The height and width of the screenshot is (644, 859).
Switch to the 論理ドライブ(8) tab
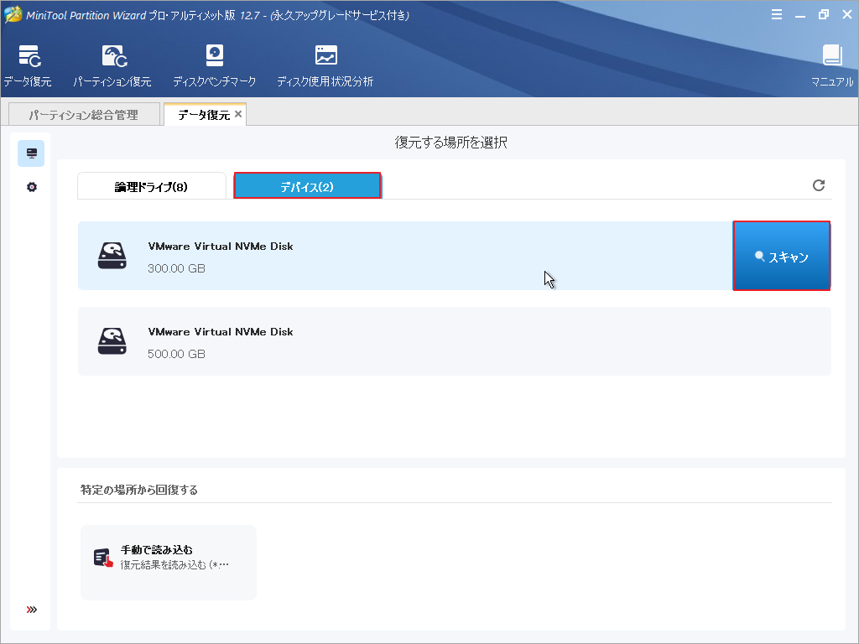[151, 185]
